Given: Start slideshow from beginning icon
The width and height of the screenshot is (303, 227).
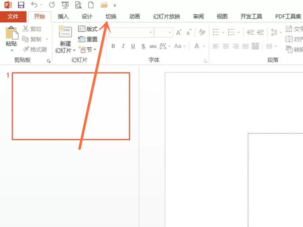Looking at the screenshot, I should click(x=65, y=5).
